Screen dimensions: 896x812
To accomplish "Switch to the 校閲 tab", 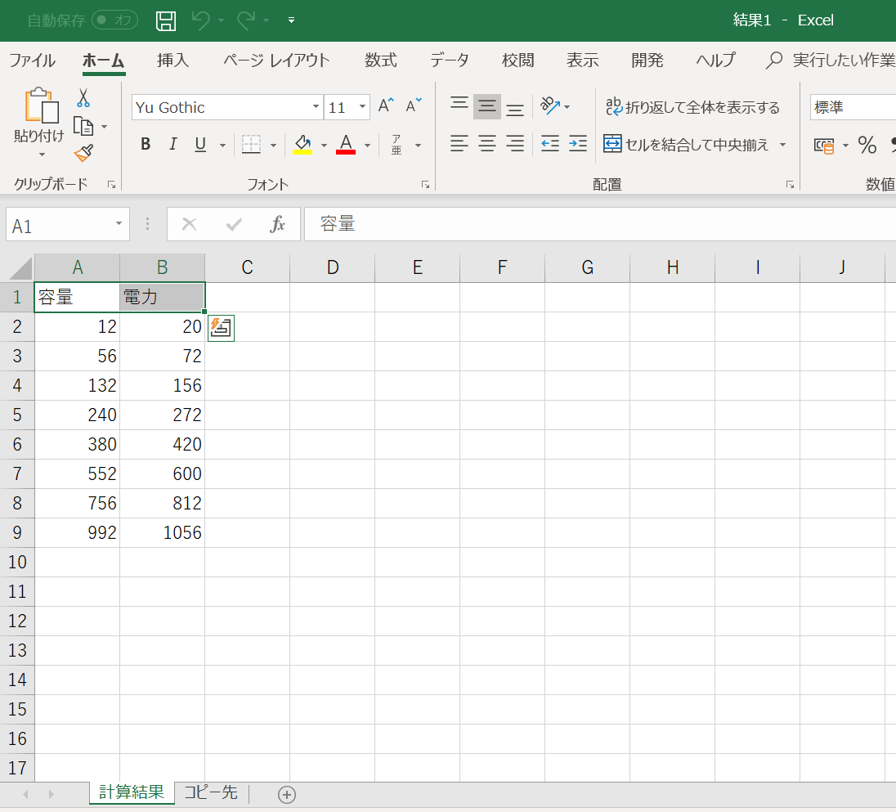I will pos(517,60).
